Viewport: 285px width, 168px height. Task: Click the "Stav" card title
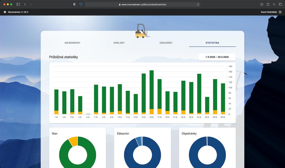click(55, 134)
